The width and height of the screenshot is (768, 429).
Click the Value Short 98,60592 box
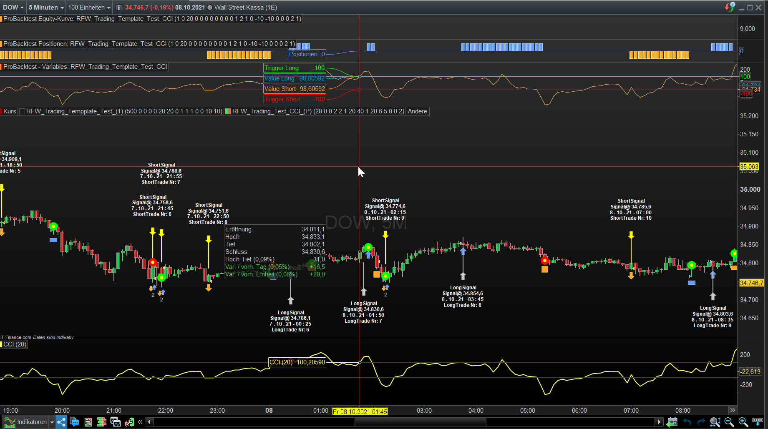295,89
